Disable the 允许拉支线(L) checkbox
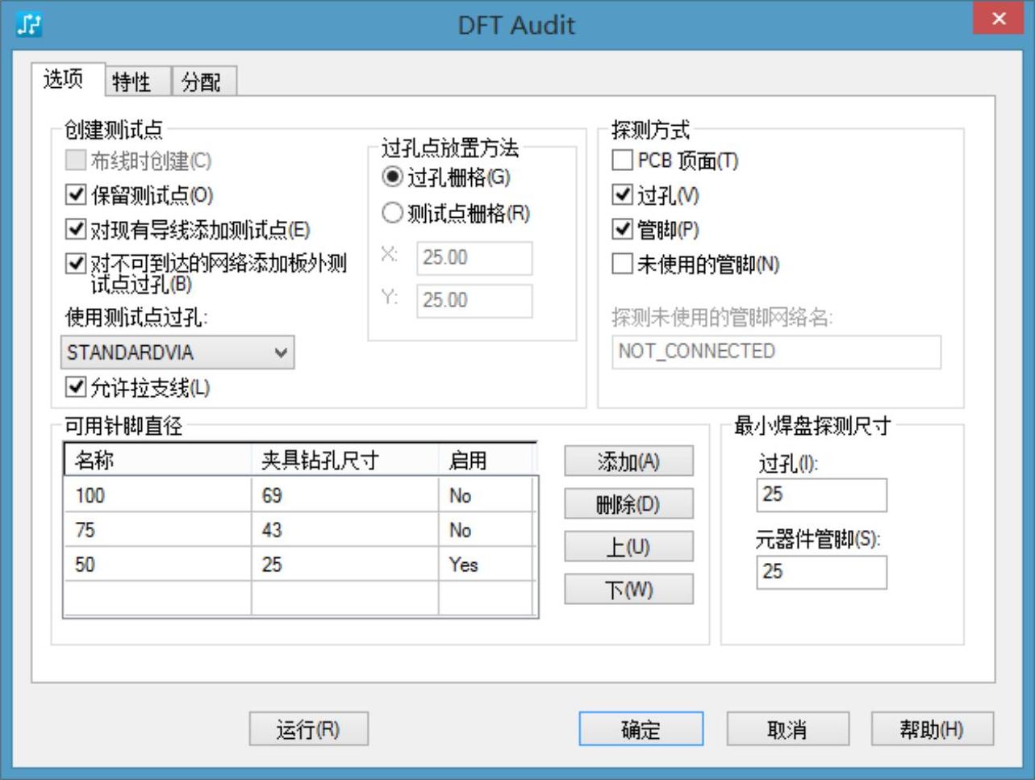 (x=76, y=388)
